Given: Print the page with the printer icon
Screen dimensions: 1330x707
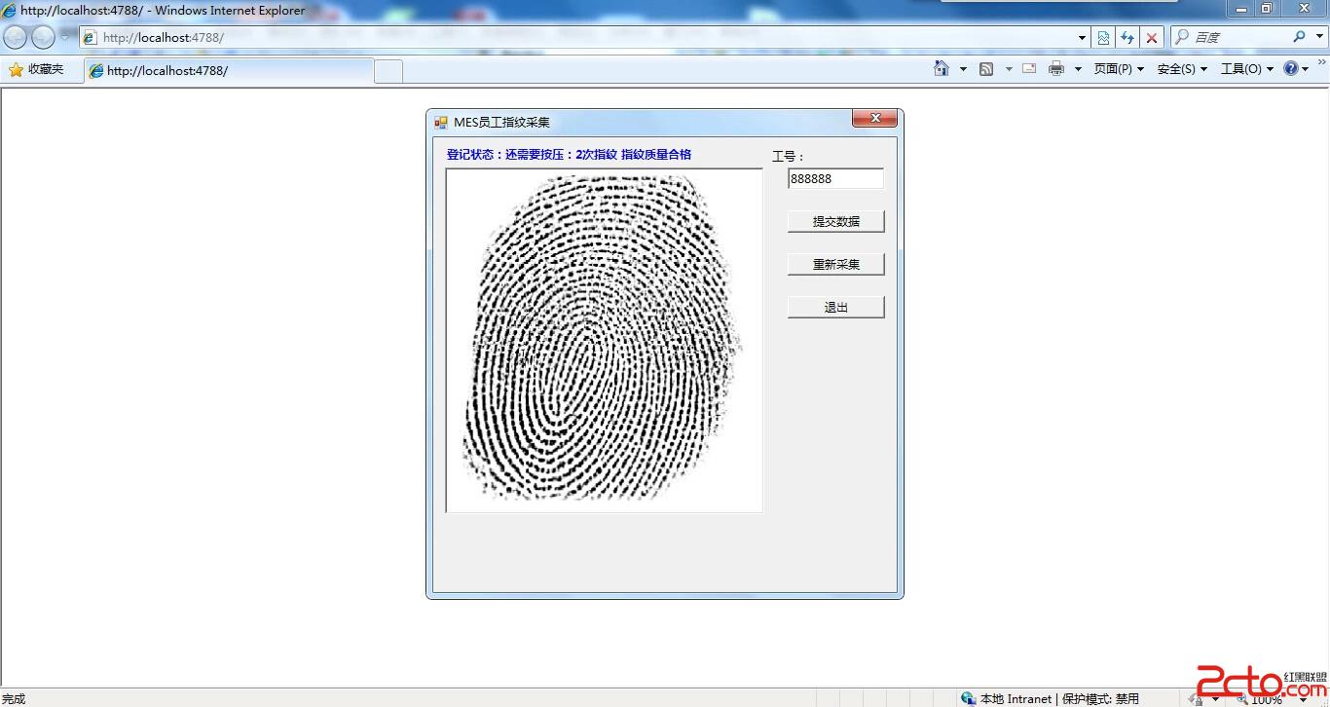Looking at the screenshot, I should [1056, 69].
